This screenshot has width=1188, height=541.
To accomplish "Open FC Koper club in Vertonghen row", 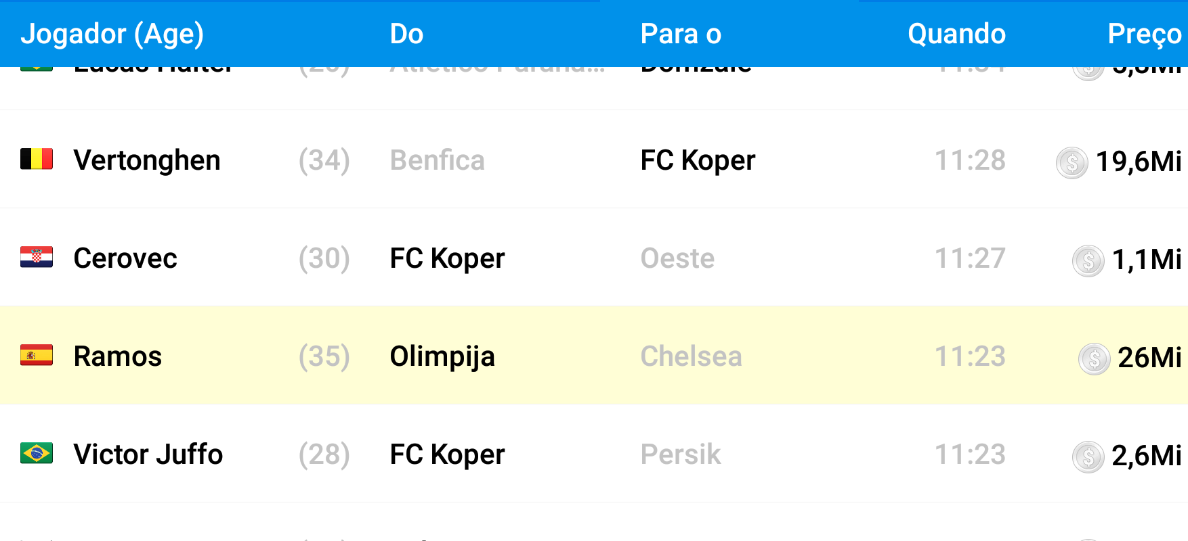I will (698, 161).
